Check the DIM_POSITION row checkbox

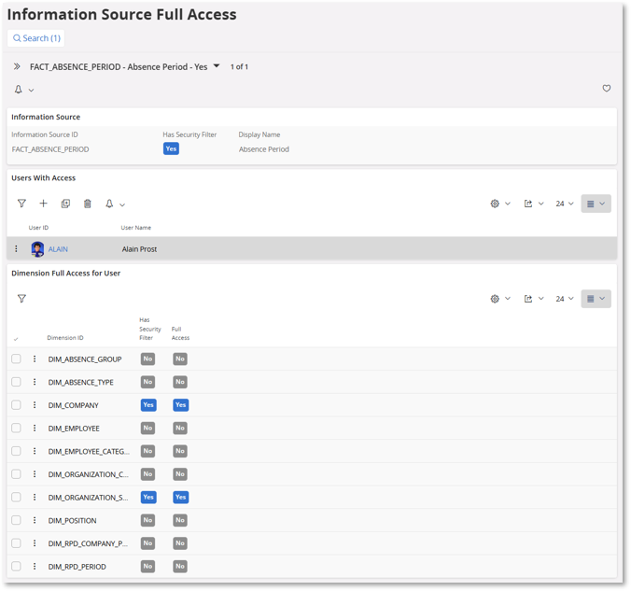(x=16, y=520)
